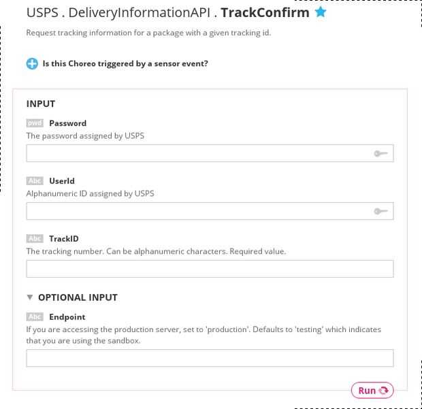Click the blue favorite star icon
The image size is (422, 409).
(x=321, y=12)
